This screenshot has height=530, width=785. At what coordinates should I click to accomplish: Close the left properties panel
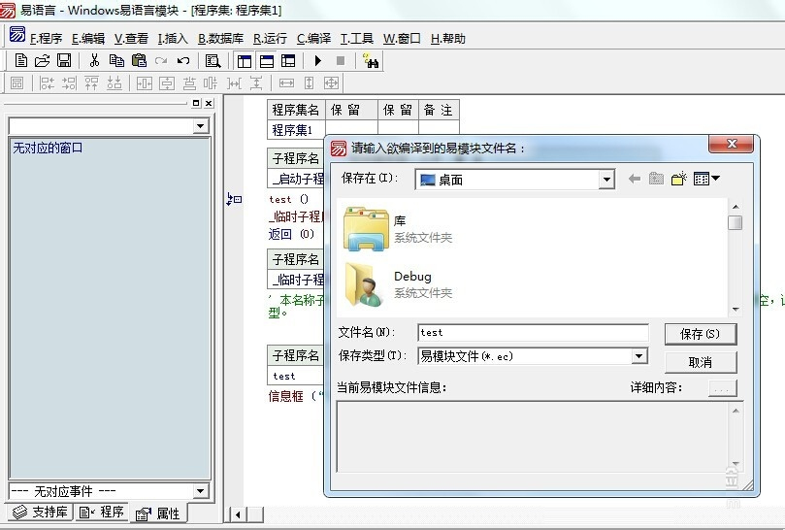coord(209,103)
